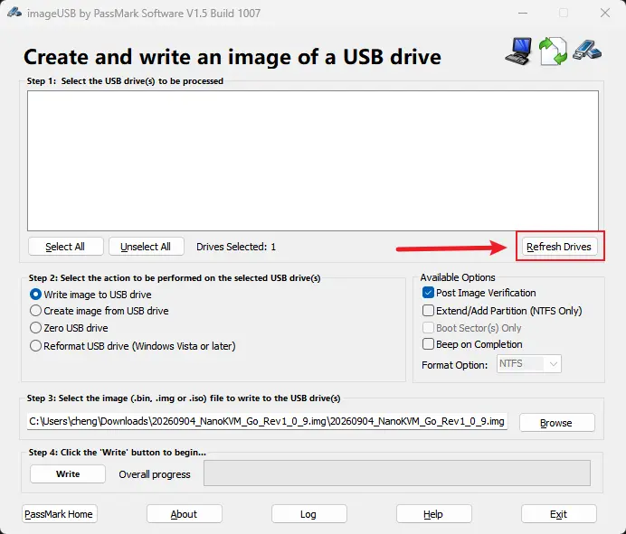Click the USB flash drive icon in header
Viewport: 626px width, 534px height.
pyautogui.click(x=587, y=51)
